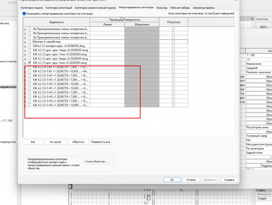
Task: Click the 'Ни одной' button
Action: [x=56, y=142]
